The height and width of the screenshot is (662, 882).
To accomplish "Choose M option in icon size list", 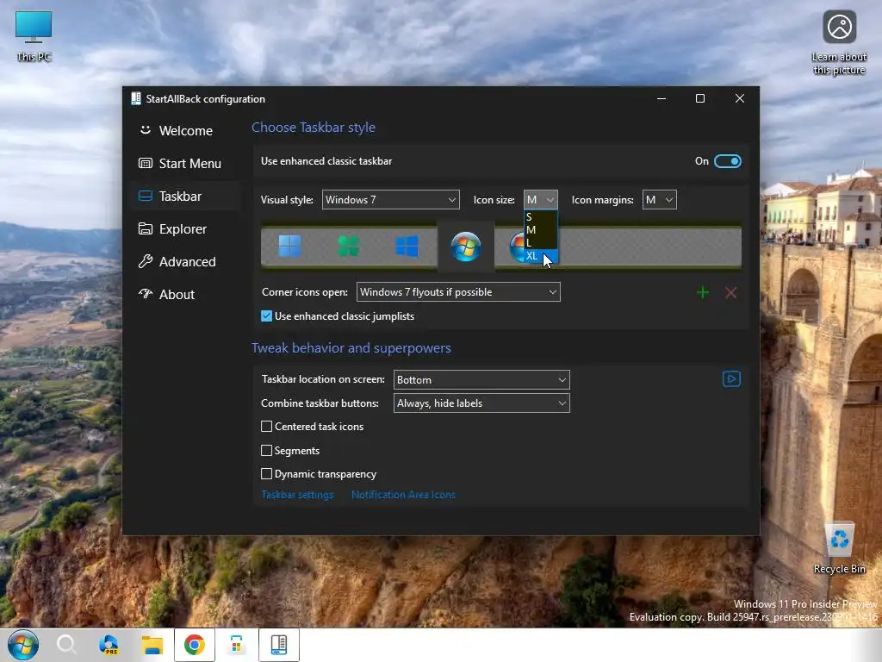I will 541,229.
